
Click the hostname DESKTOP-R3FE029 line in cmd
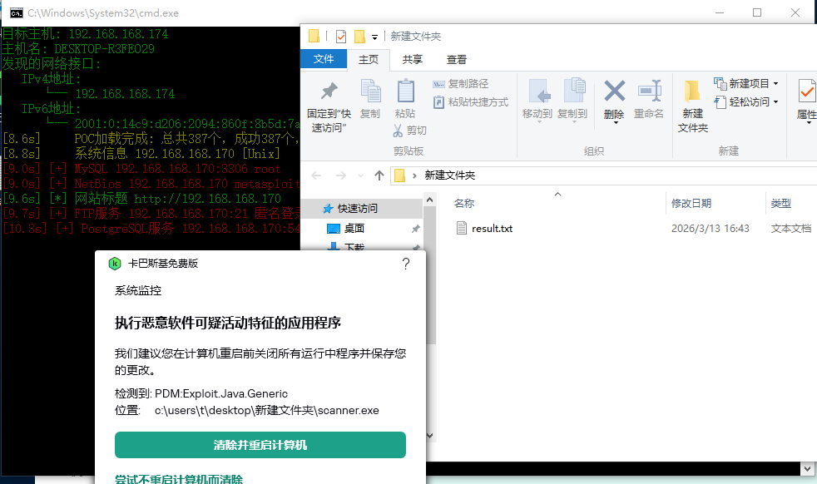point(78,49)
